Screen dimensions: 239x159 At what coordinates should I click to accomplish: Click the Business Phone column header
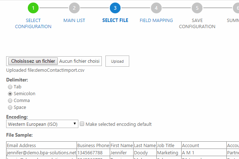coord(93,146)
